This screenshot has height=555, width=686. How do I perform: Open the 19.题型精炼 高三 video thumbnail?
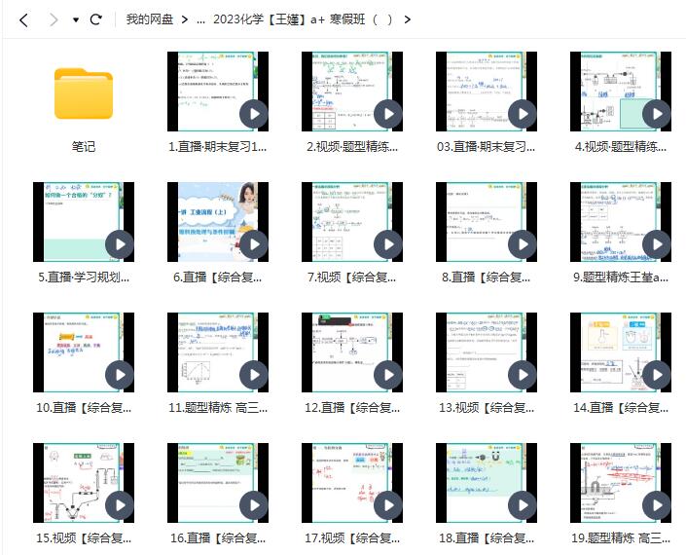coord(621,483)
